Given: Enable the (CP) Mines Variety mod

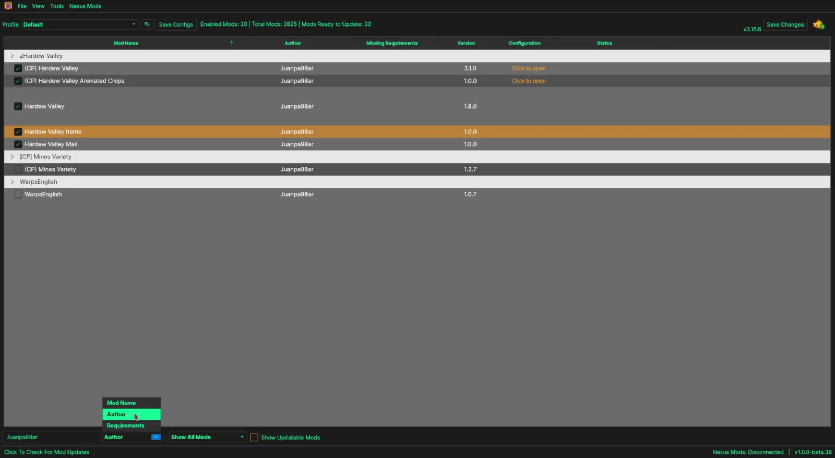Looking at the screenshot, I should click(18, 169).
